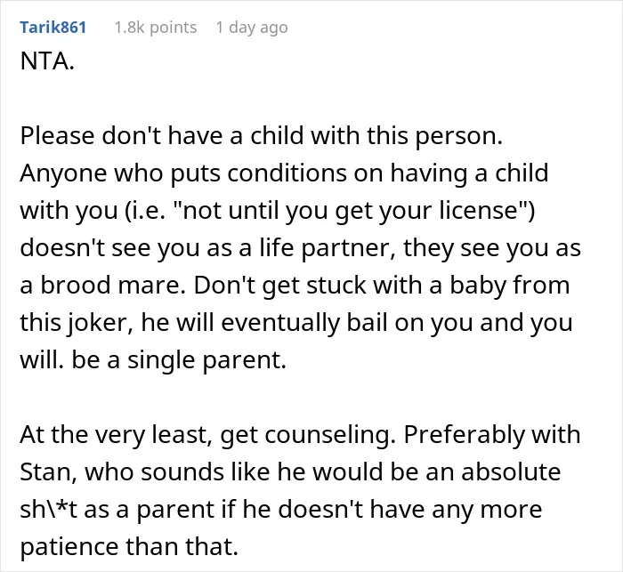Click the 'NTA.' verdict text

coord(47,61)
